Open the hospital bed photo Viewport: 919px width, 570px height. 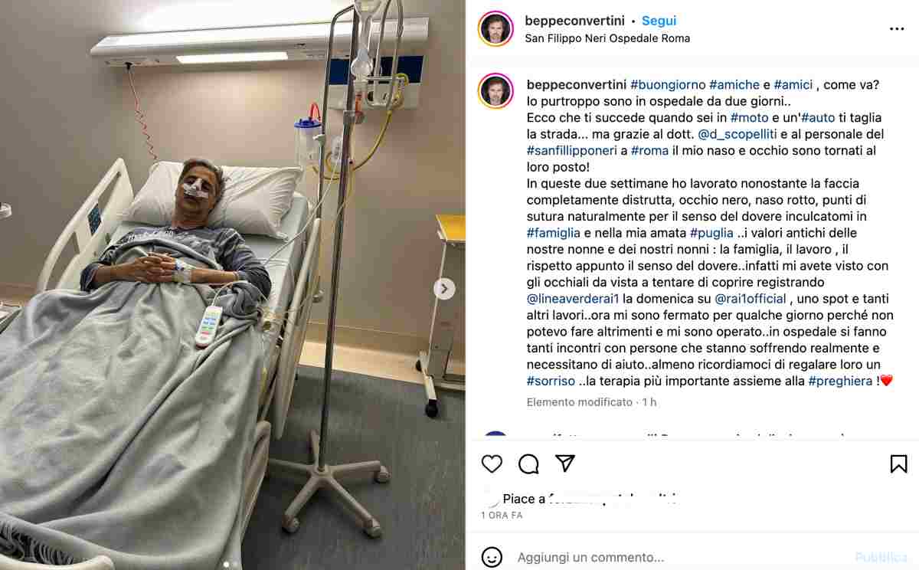233,285
